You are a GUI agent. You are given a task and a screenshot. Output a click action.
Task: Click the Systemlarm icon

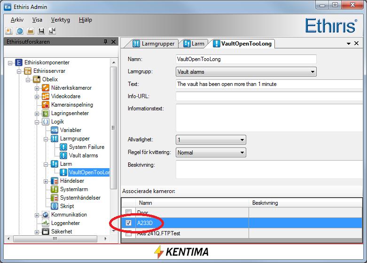[55, 189]
